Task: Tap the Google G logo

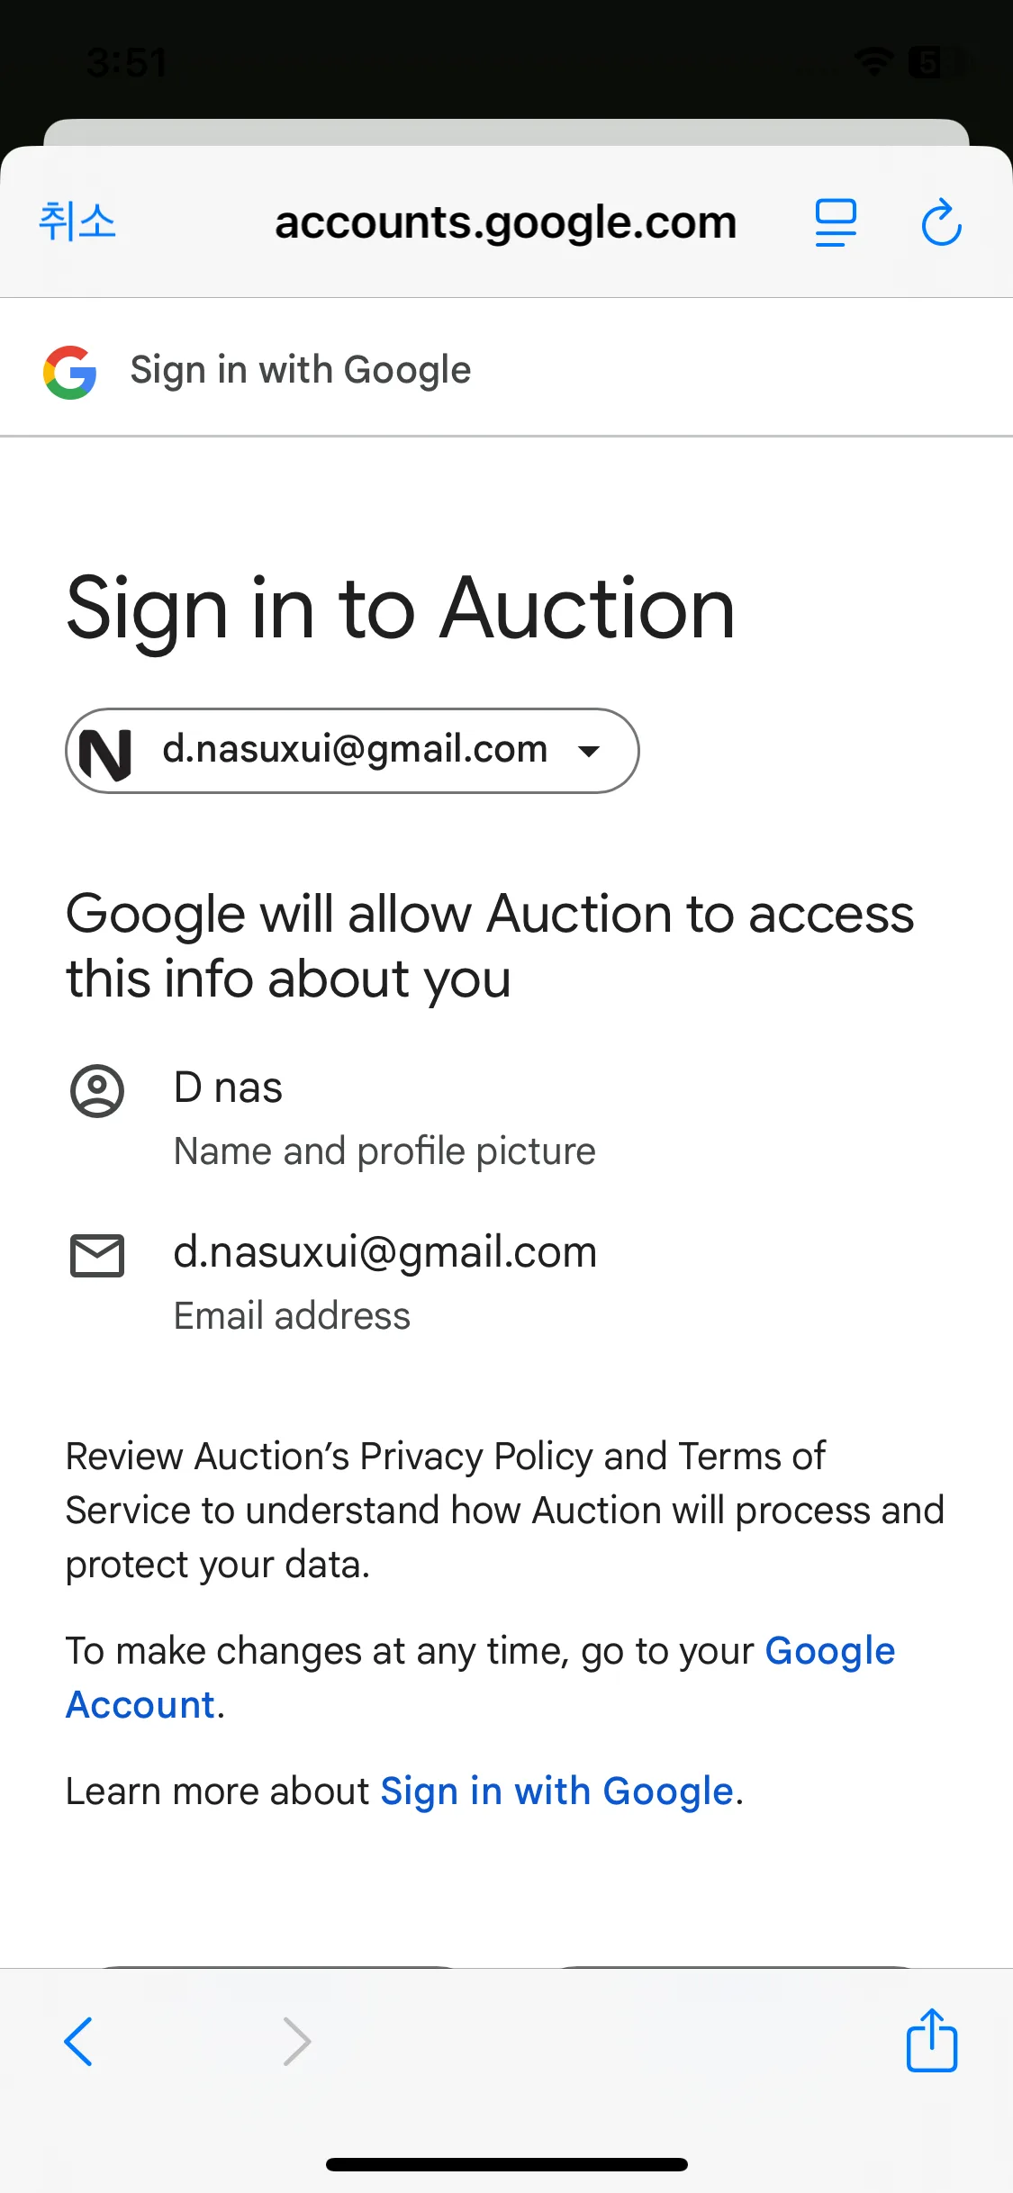Action: tap(70, 372)
